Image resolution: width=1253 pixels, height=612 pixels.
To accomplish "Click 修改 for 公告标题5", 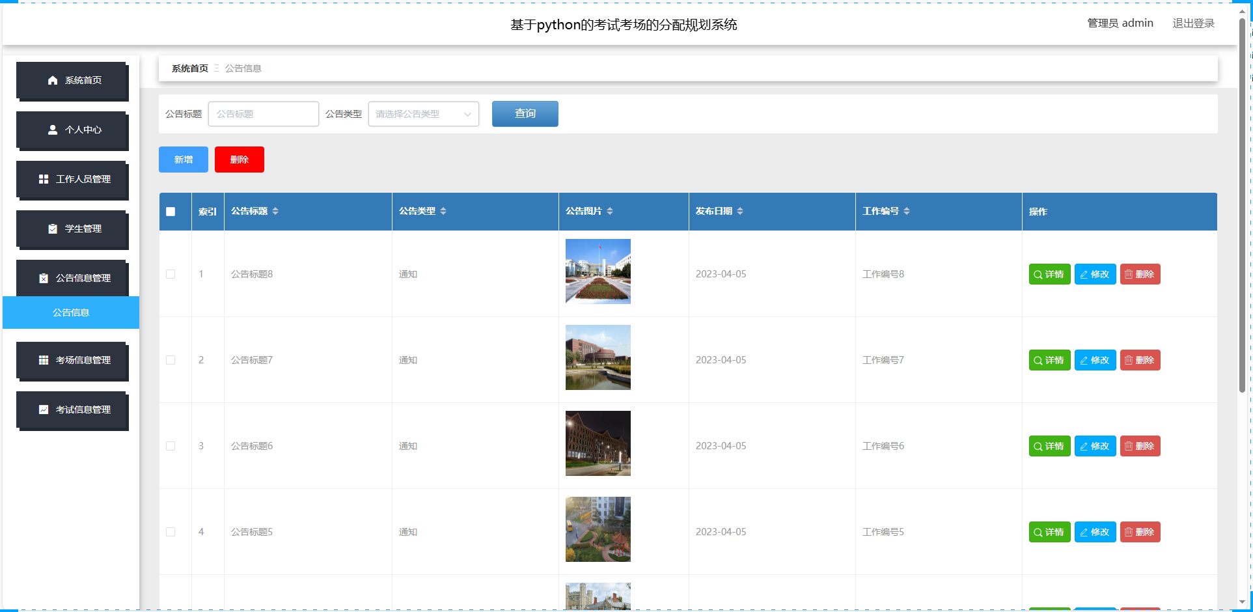I will tap(1095, 532).
